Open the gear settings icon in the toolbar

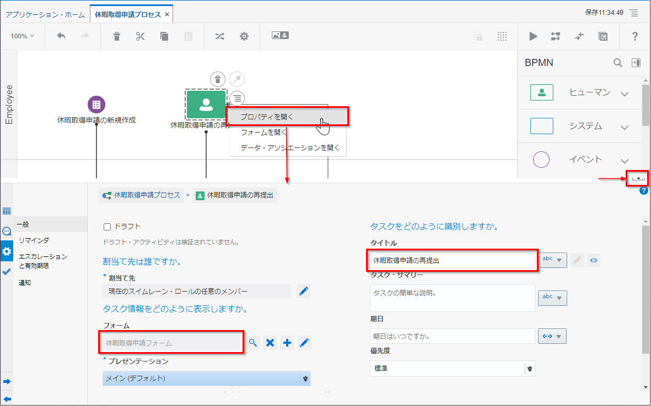tap(244, 36)
